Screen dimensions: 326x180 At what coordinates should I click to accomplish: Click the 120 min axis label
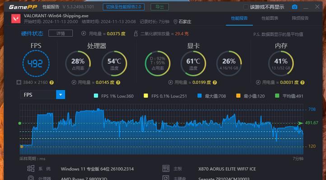[x=312, y=146]
